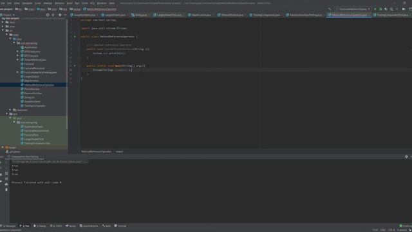Open the Code menu
The height and width of the screenshot is (232, 412).
pos(38,3)
